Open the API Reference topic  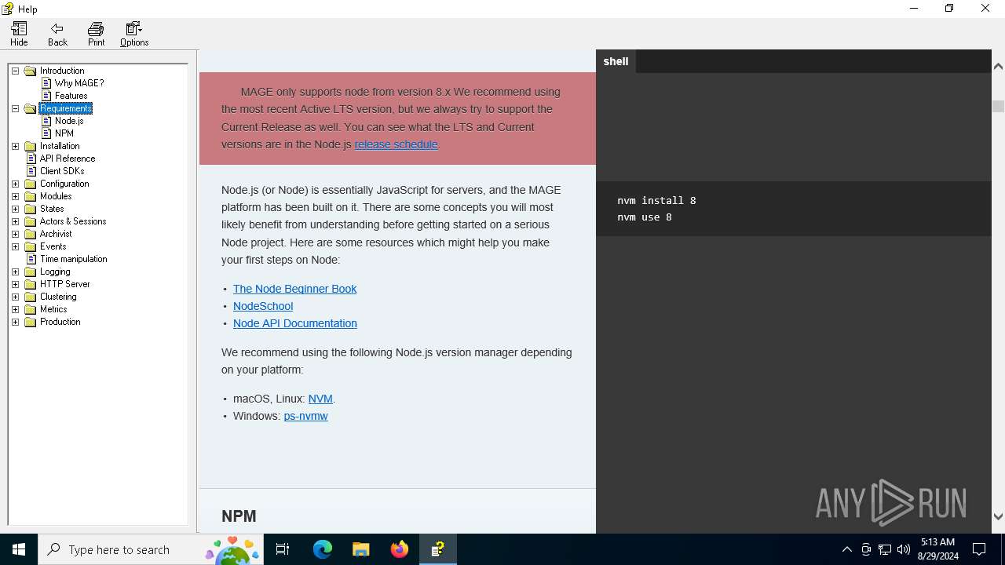[68, 159]
